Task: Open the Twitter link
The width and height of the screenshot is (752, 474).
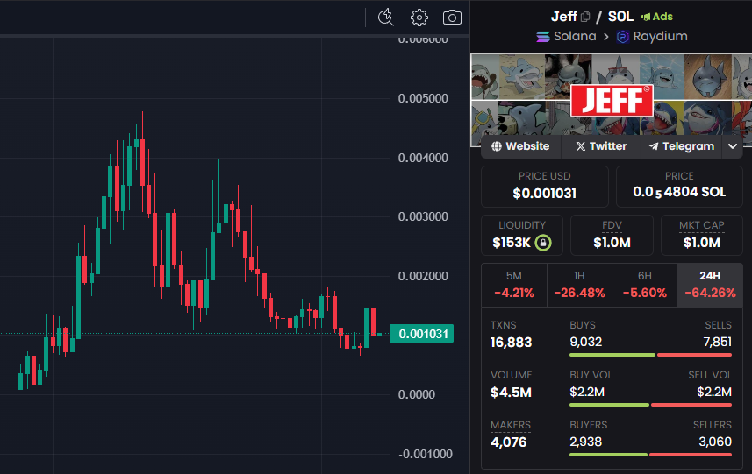Action: click(x=601, y=146)
